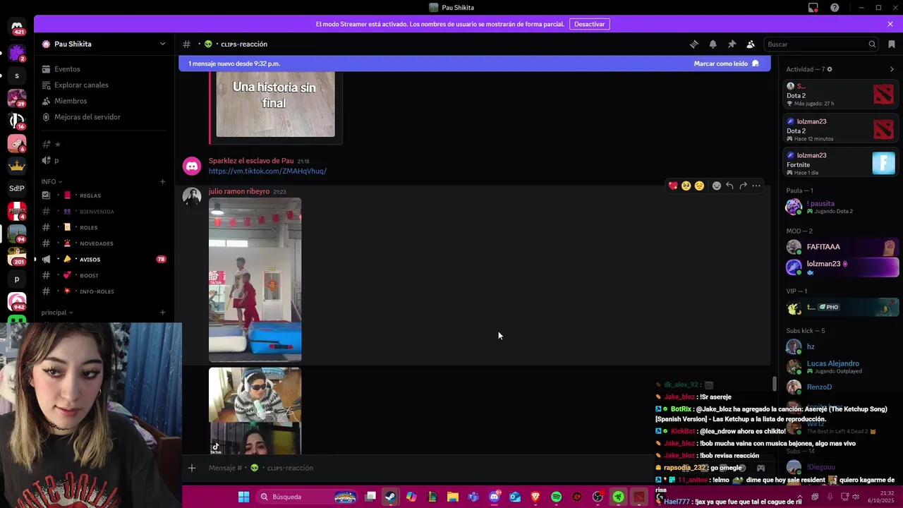Open member Lucas Alejandro profile
The height and width of the screenshot is (508, 903).
click(x=841, y=367)
